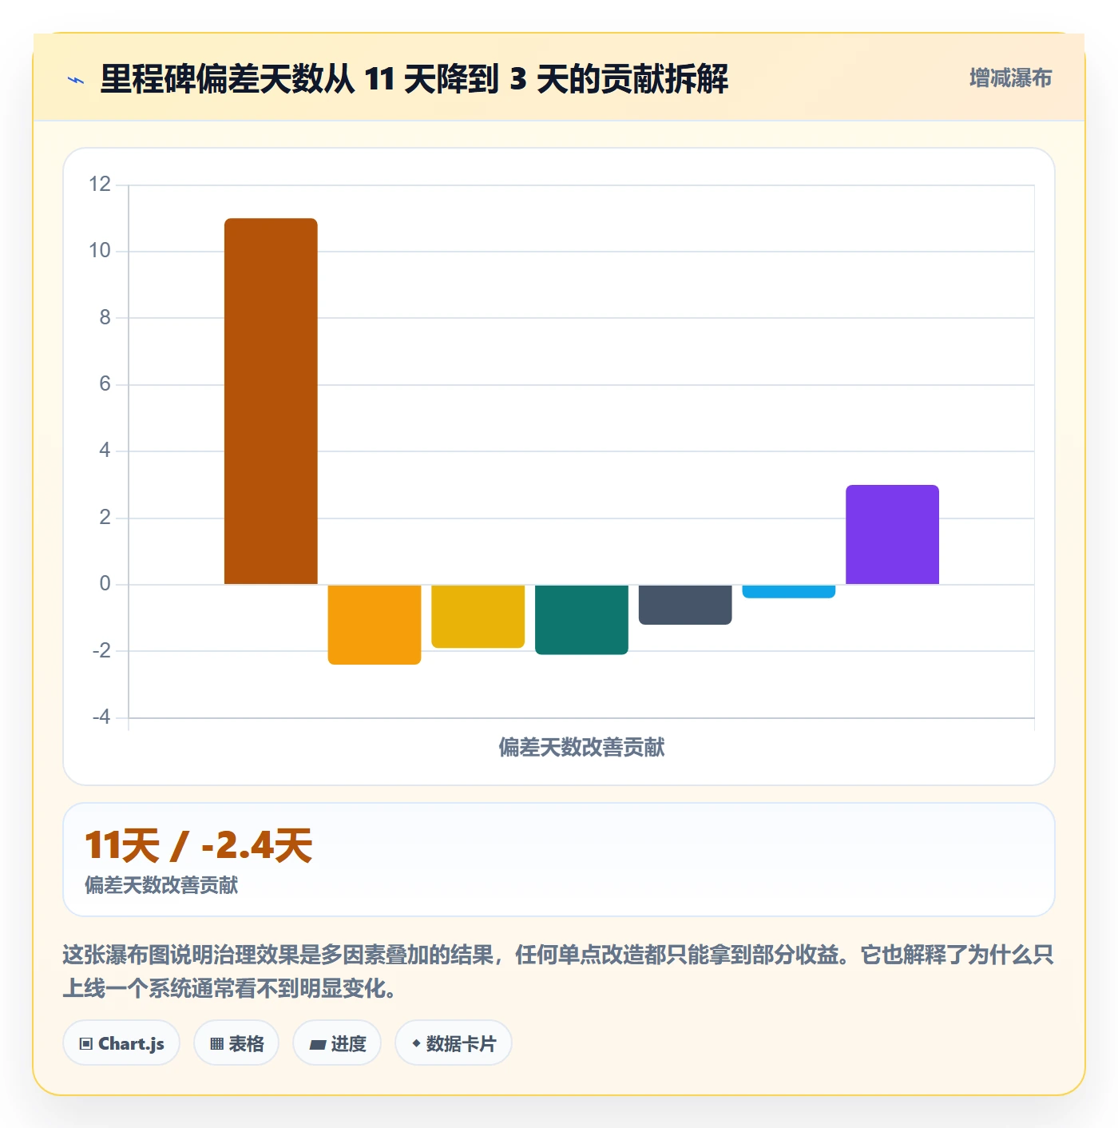Click the x-axis title 偏差天数改善贡献 below the chart
Viewport: 1118px width, 1128px height.
pyautogui.click(x=581, y=747)
